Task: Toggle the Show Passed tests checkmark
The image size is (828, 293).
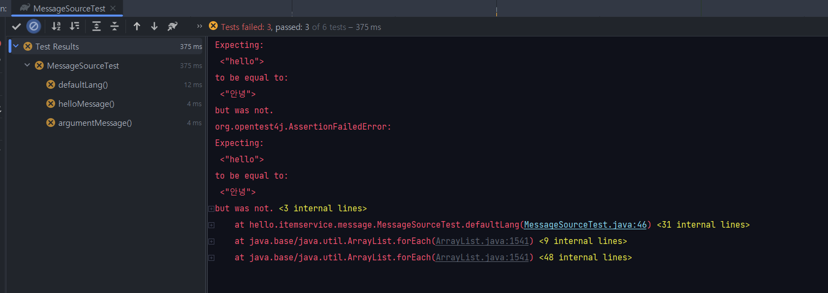Action: coord(17,26)
